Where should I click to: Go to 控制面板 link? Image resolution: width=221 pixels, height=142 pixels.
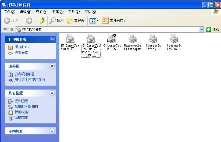(22, 101)
